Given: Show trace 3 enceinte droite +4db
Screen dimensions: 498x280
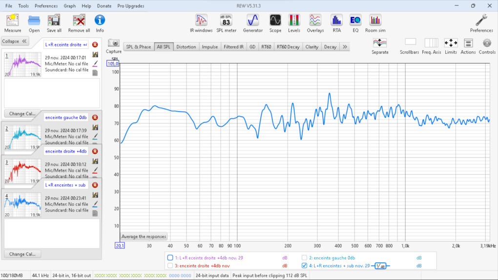Looking at the screenshot, I should (x=170, y=266).
